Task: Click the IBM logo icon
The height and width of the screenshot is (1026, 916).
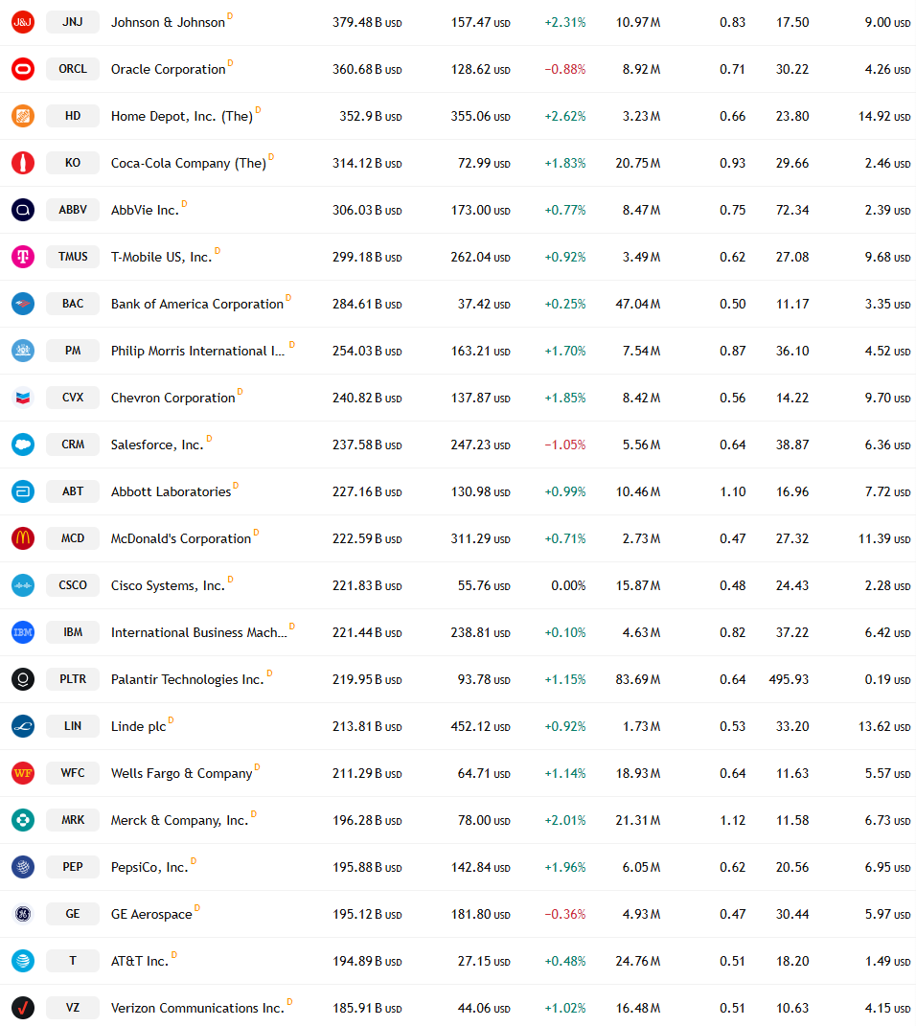Action: coord(23,632)
